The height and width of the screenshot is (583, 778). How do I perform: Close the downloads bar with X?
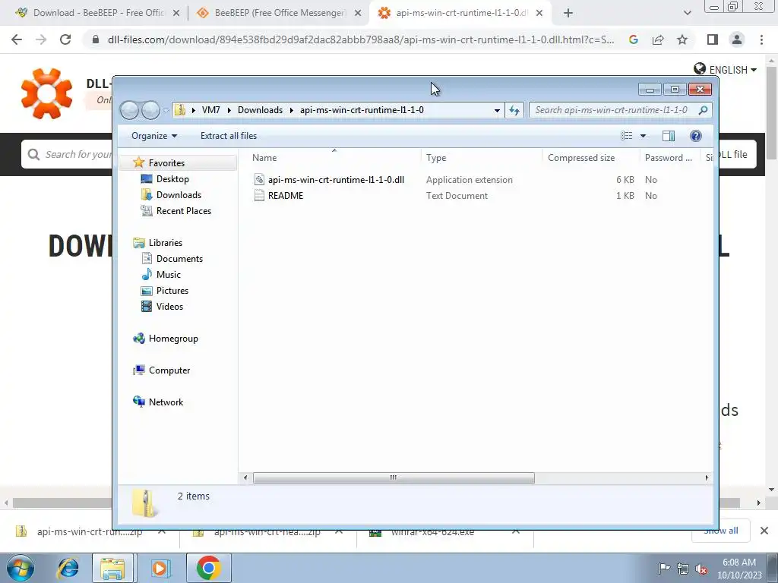(764, 531)
